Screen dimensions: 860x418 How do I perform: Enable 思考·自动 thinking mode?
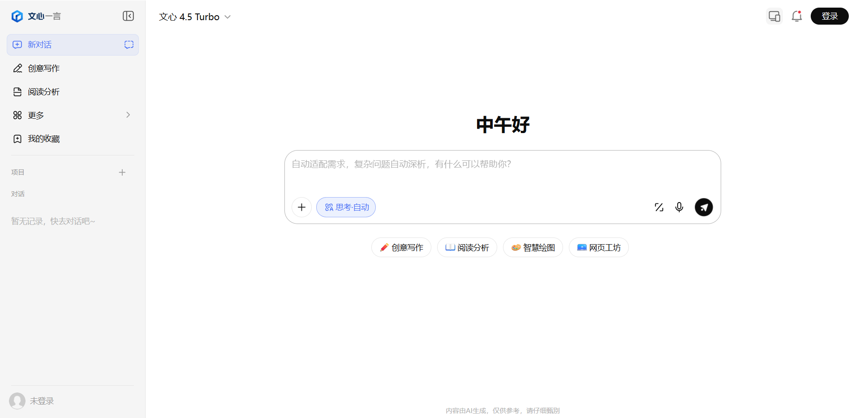(x=346, y=207)
